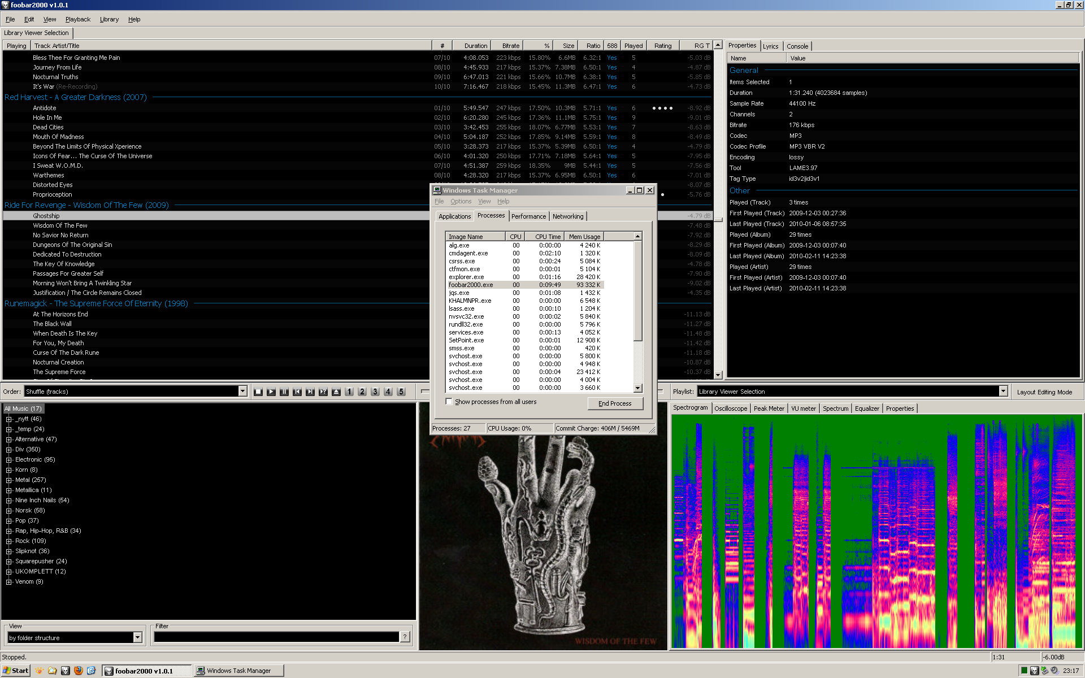This screenshot has height=678, width=1085.
Task: Enable Show processes from all users
Action: (x=449, y=402)
